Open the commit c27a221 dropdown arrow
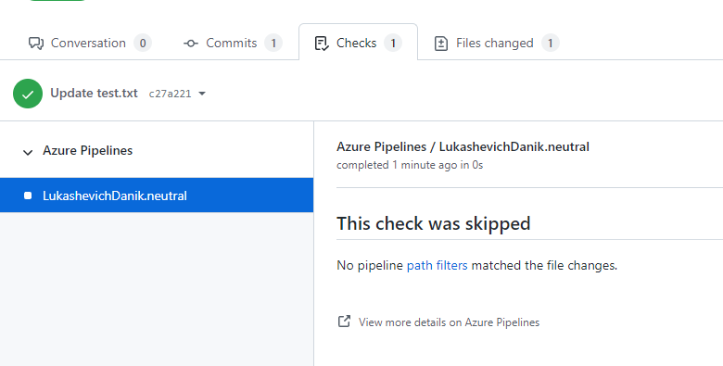The width and height of the screenshot is (723, 366). [x=201, y=94]
